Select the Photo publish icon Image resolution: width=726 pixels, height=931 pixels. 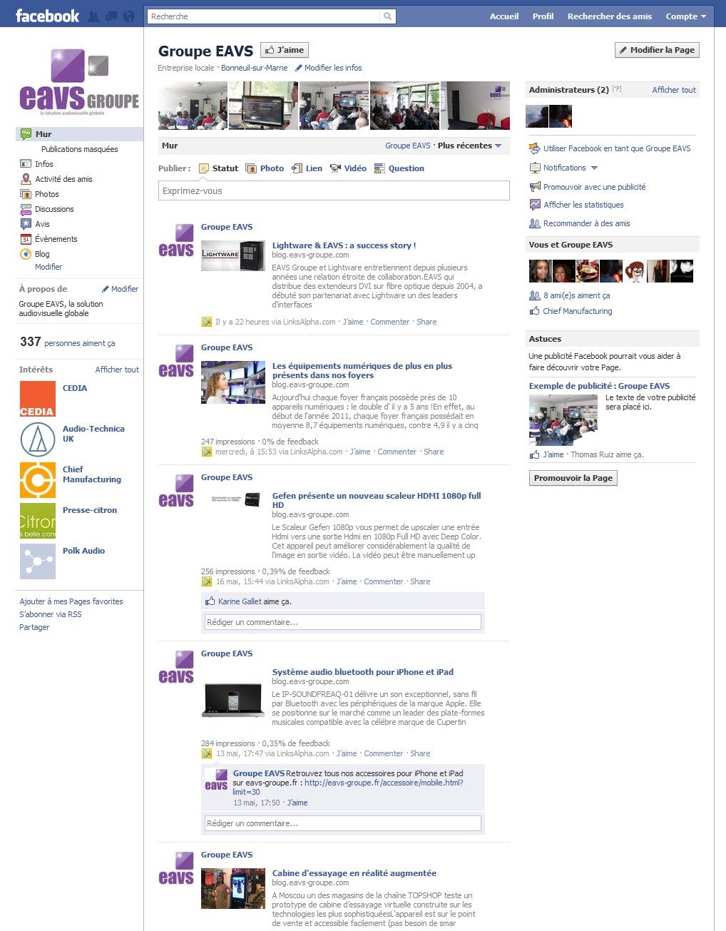click(251, 168)
